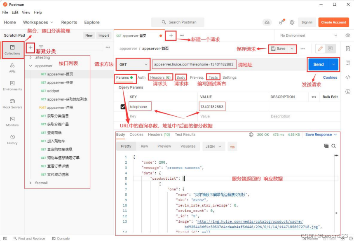Image resolution: width=354 pixels, height=242 pixels.
Task: Open settings gear icon in header
Action: click(292, 22)
